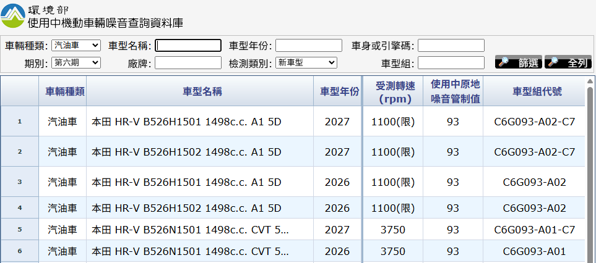
Task: Click row 5 year 2027 cell
Action: click(x=337, y=230)
